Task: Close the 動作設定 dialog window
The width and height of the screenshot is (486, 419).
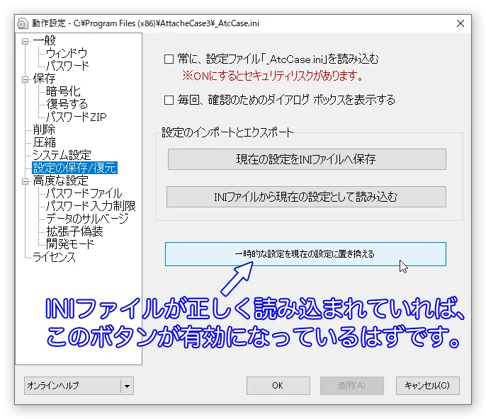Action: (460, 23)
